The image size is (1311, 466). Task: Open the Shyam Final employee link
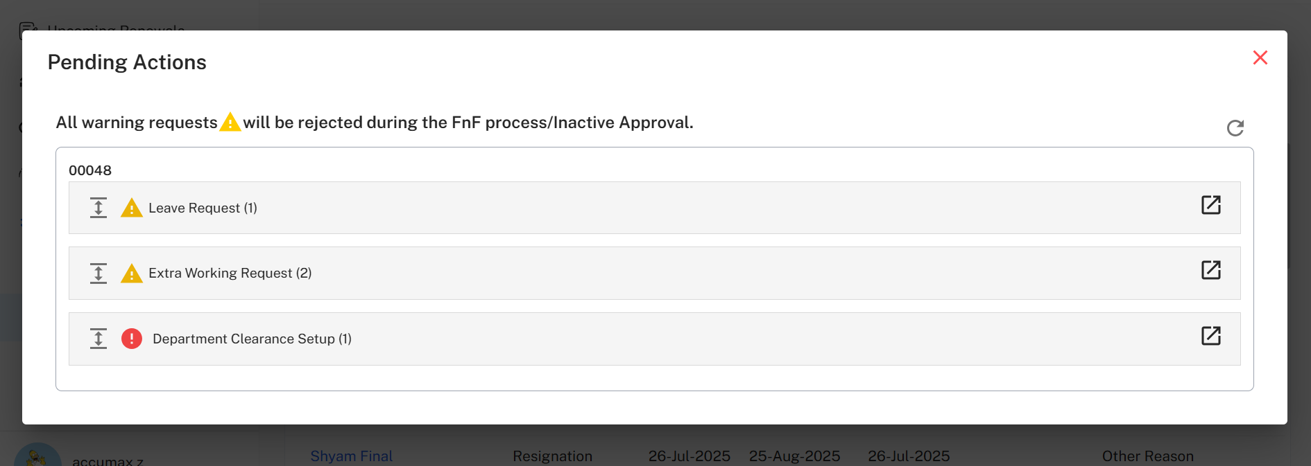pos(351,456)
